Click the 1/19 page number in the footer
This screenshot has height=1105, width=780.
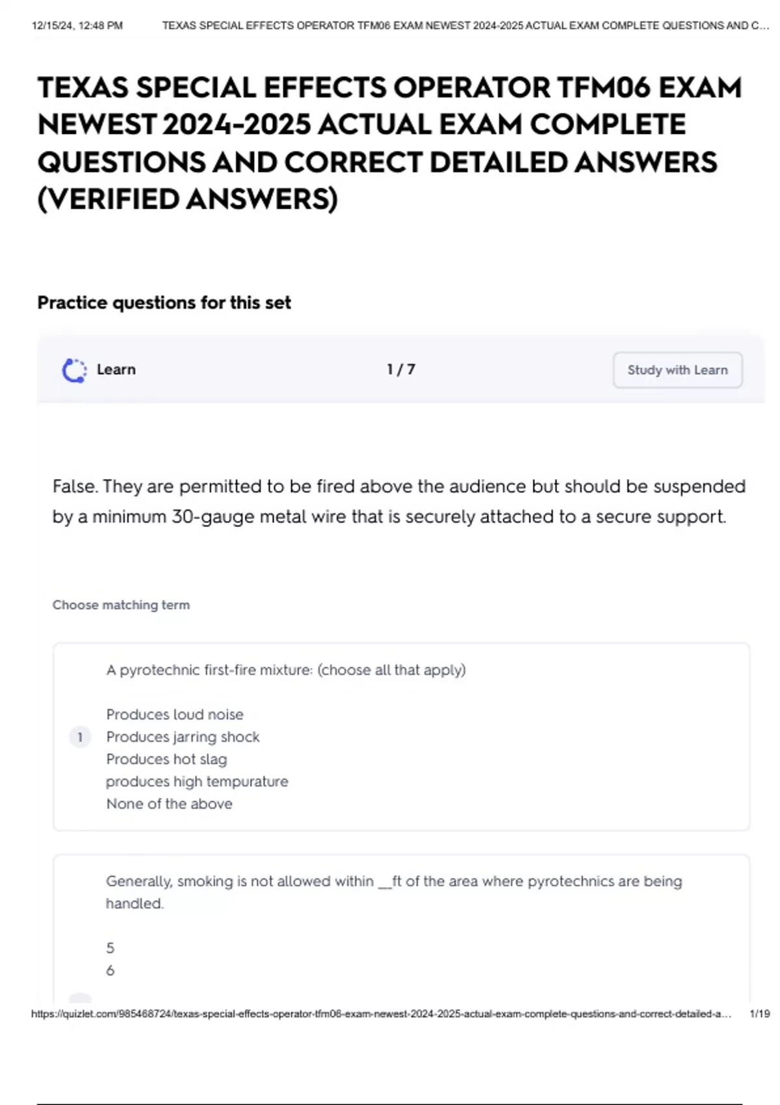click(x=759, y=1014)
